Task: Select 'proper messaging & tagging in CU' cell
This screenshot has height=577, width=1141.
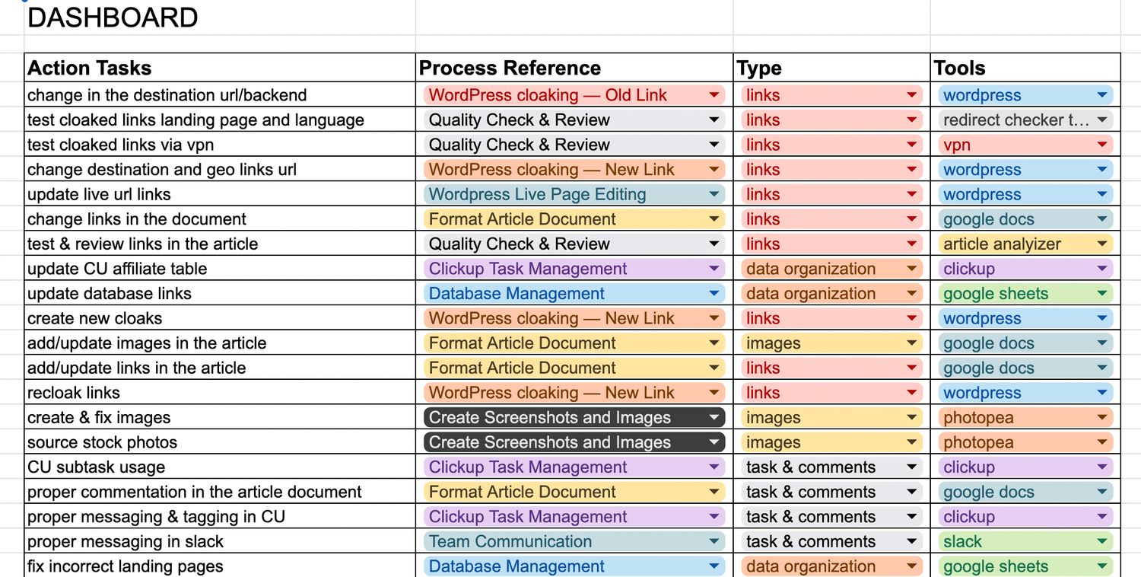Action: 220,516
